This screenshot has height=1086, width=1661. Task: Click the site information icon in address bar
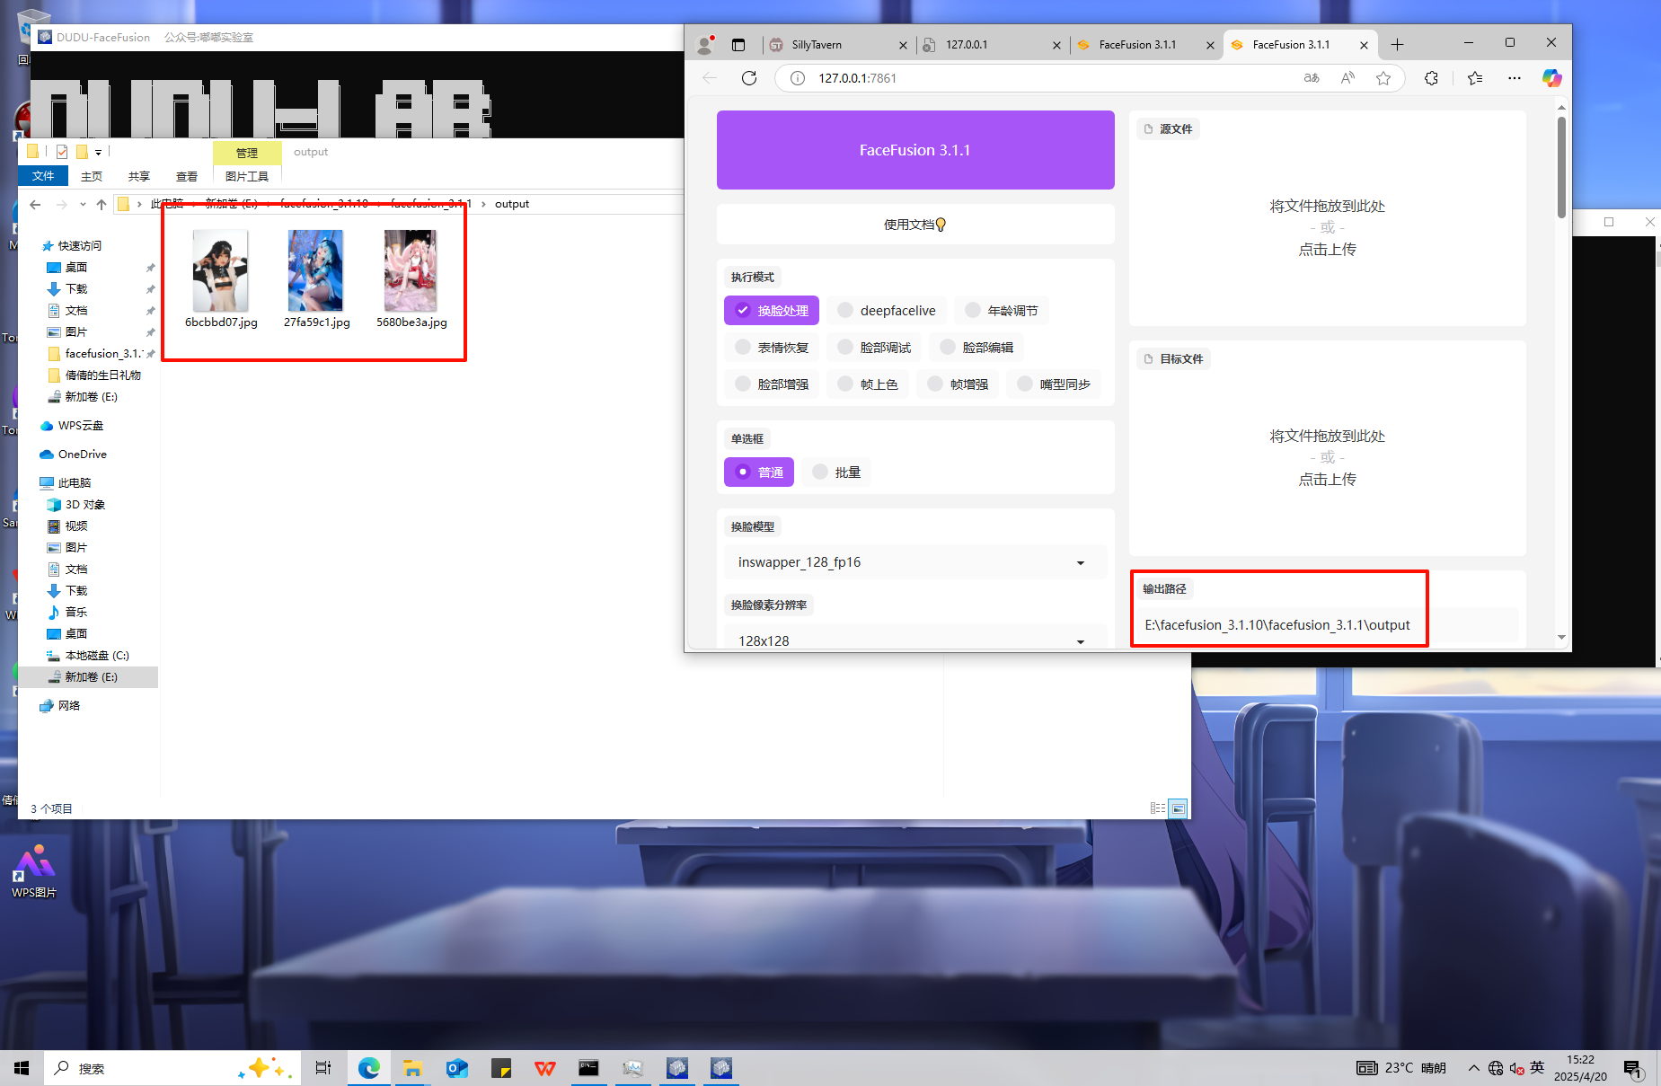point(797,78)
